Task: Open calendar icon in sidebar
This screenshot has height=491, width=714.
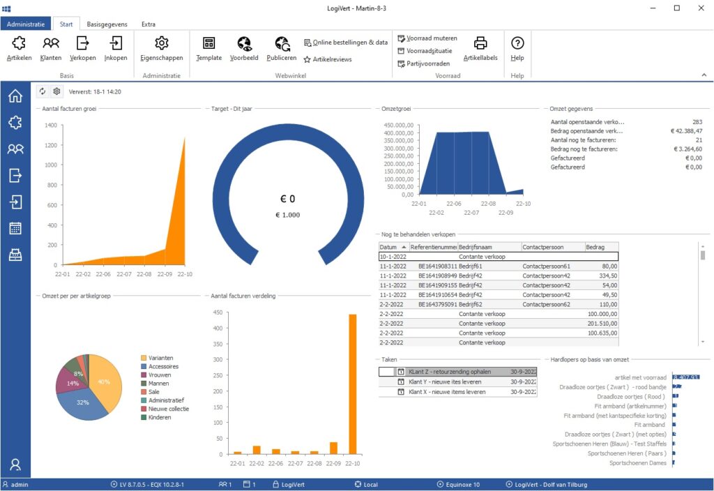Action: [x=15, y=228]
